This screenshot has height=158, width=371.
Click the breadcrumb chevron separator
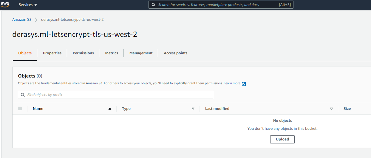pos(36,20)
